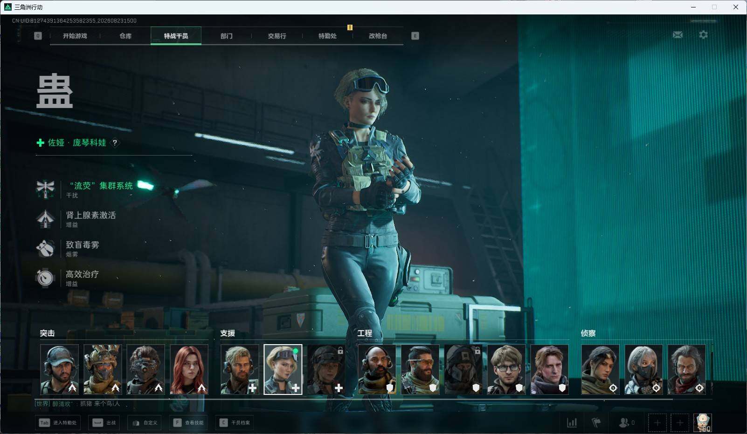Click the world chat message 抓猪 来个鸟i人

(100, 404)
